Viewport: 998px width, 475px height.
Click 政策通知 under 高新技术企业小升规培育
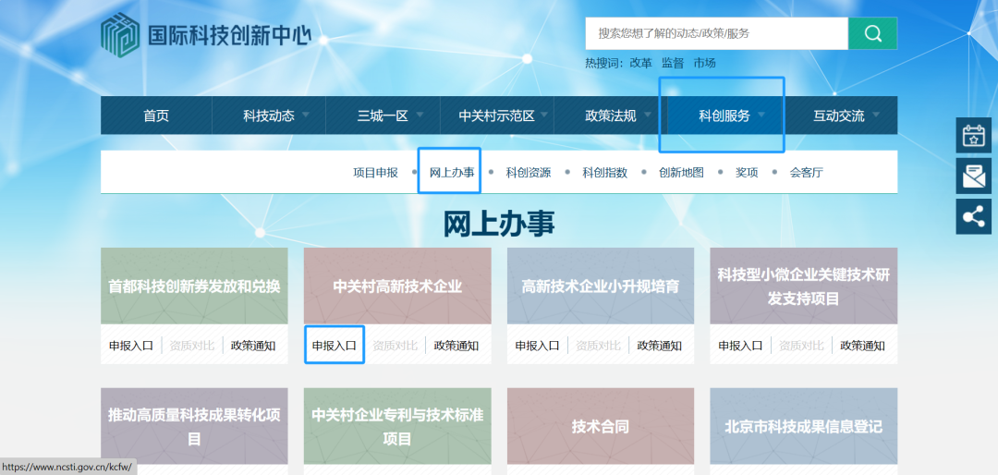pyautogui.click(x=659, y=346)
